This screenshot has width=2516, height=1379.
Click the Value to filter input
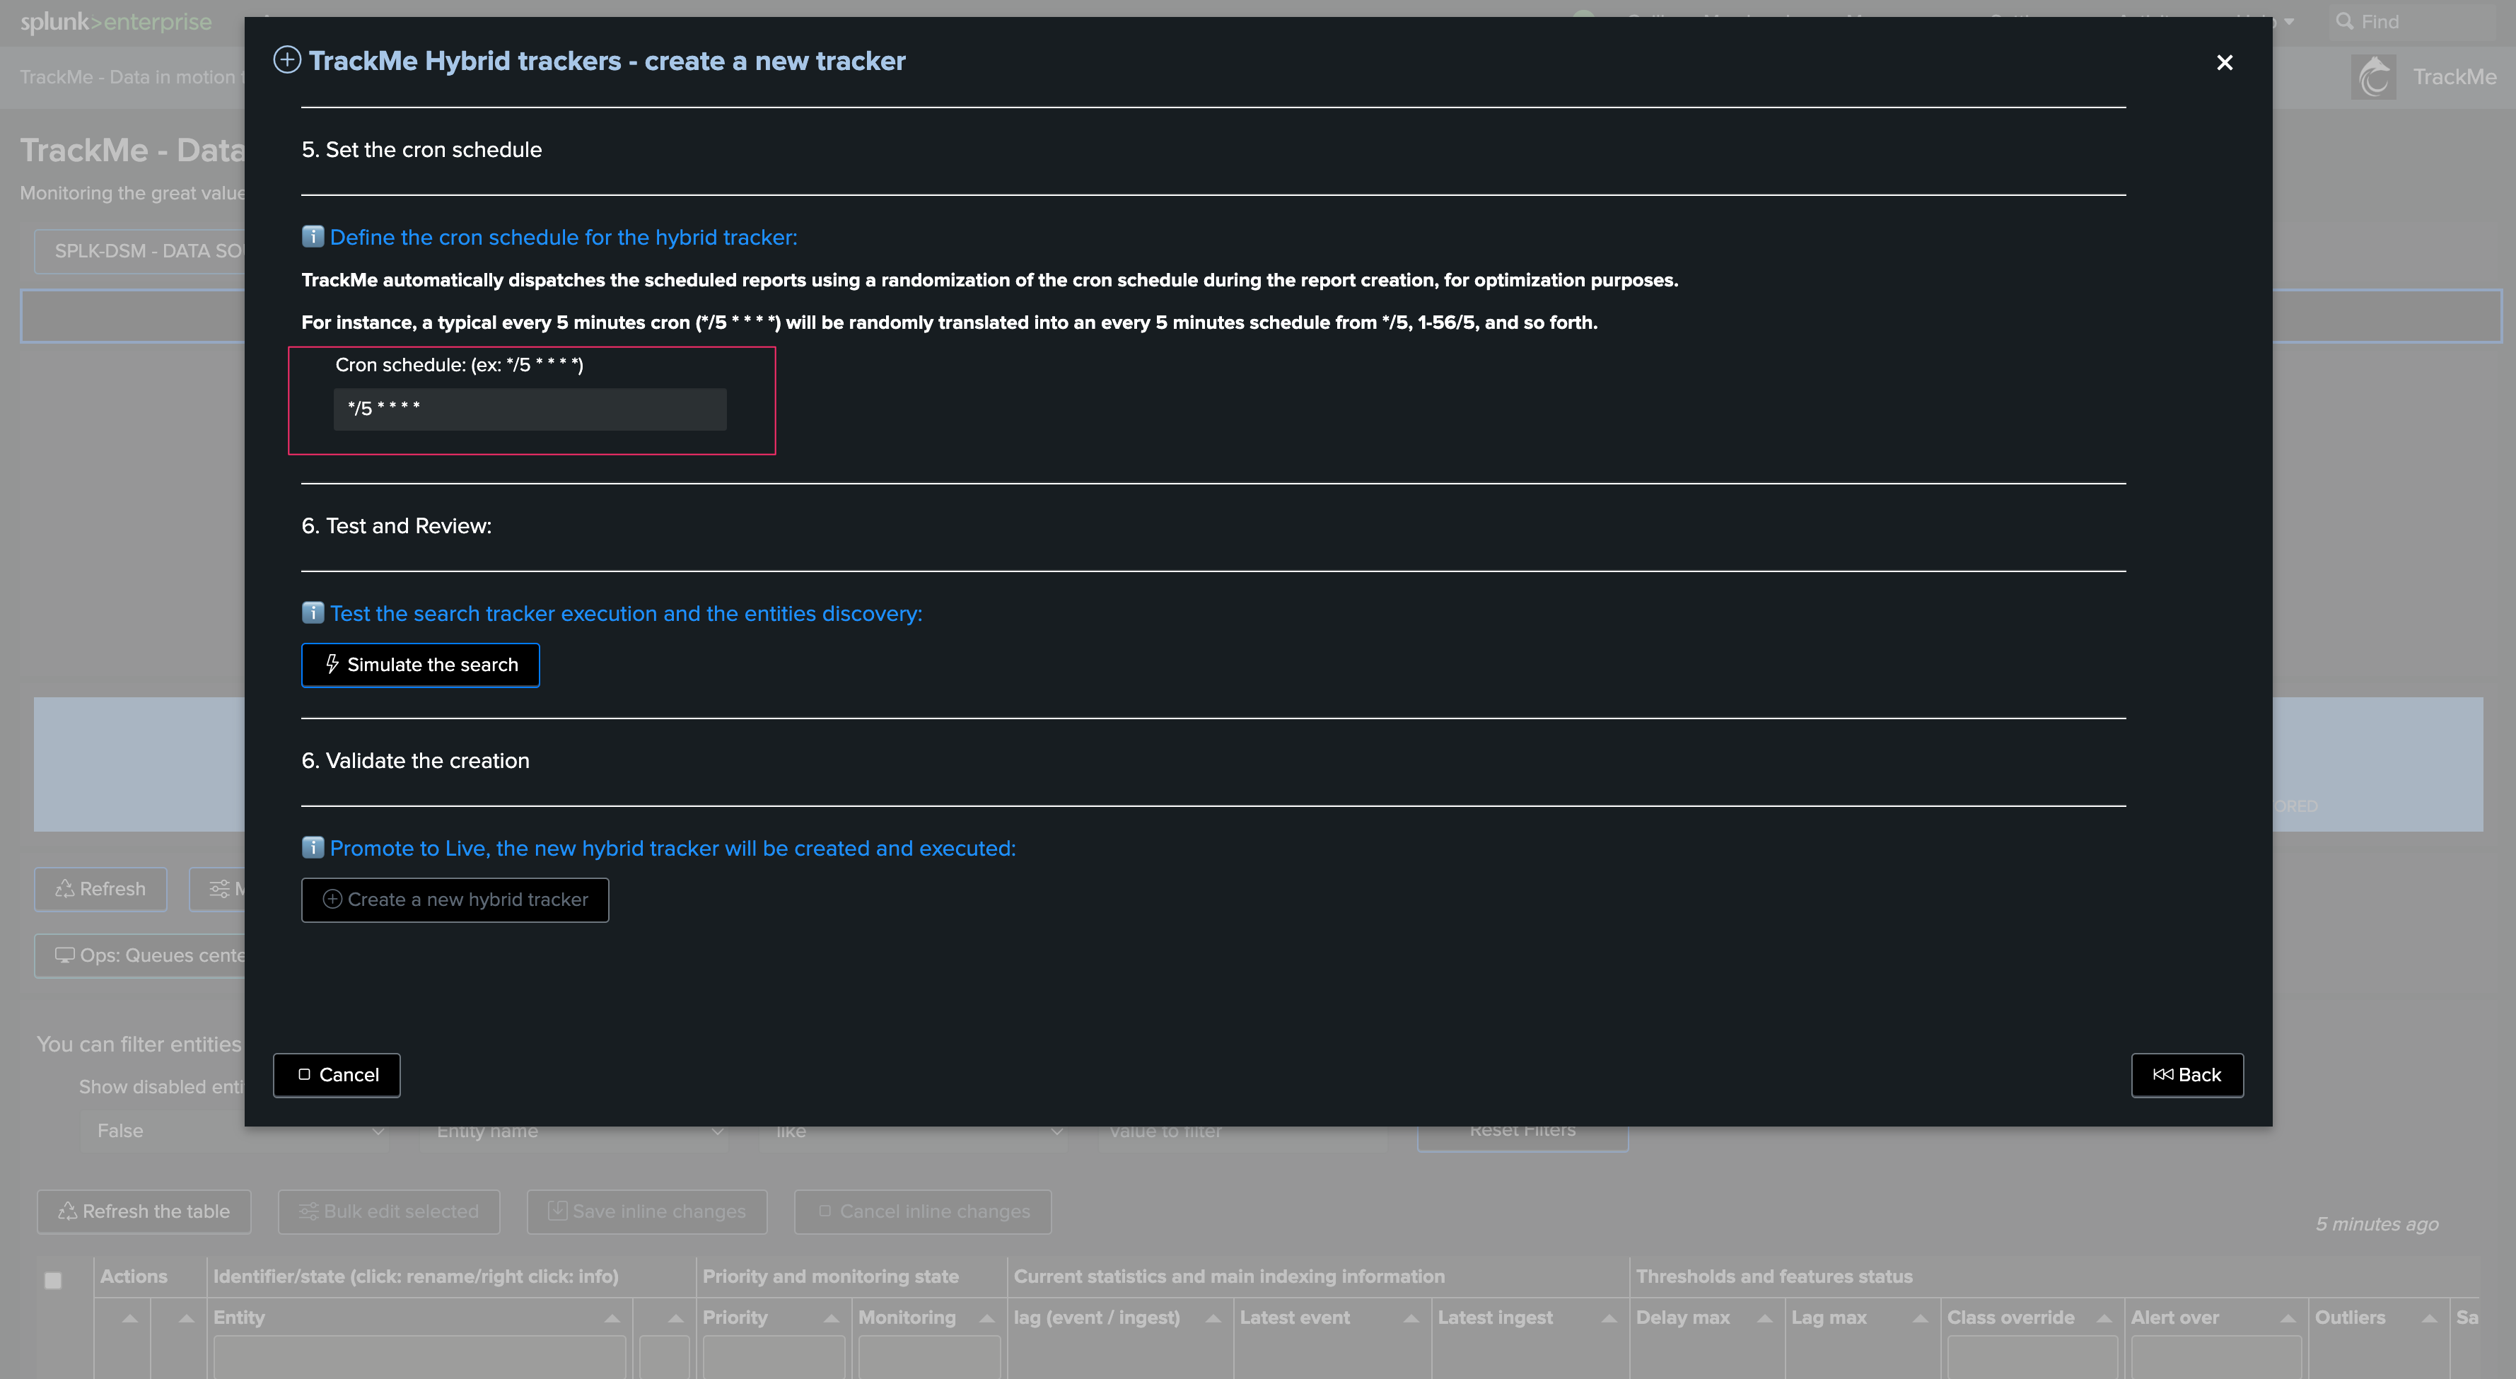pos(1242,1133)
